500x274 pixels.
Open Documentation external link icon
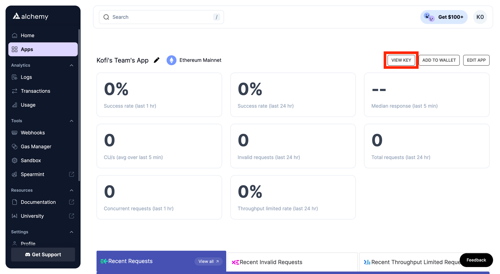(71, 202)
